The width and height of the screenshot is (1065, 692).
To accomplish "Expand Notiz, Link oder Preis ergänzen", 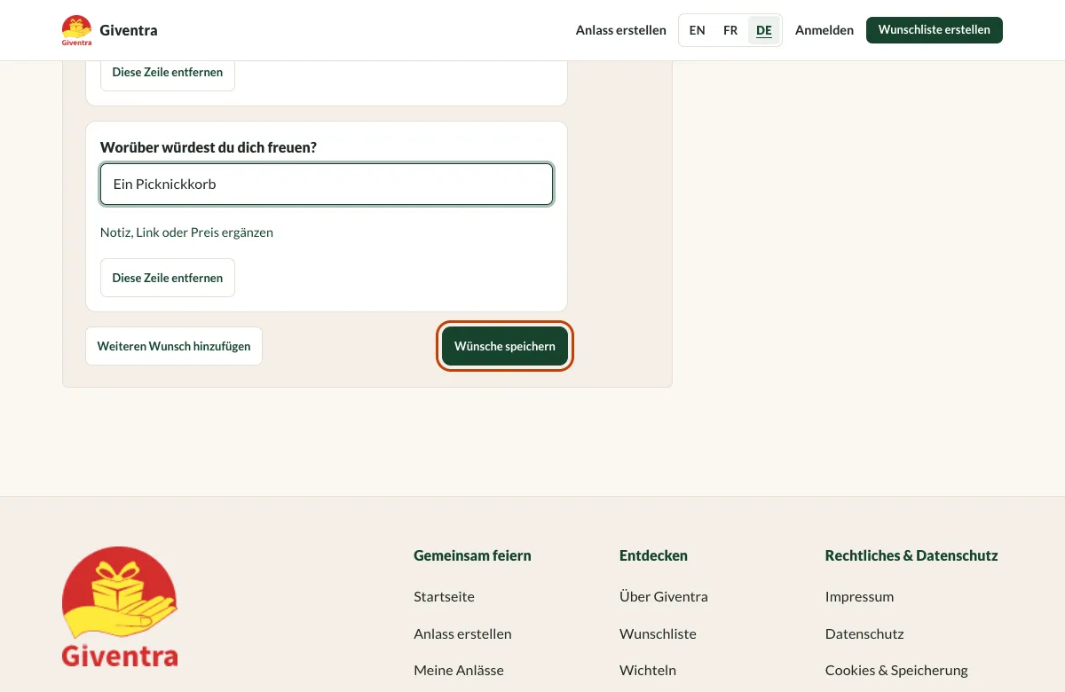I will click(x=186, y=232).
